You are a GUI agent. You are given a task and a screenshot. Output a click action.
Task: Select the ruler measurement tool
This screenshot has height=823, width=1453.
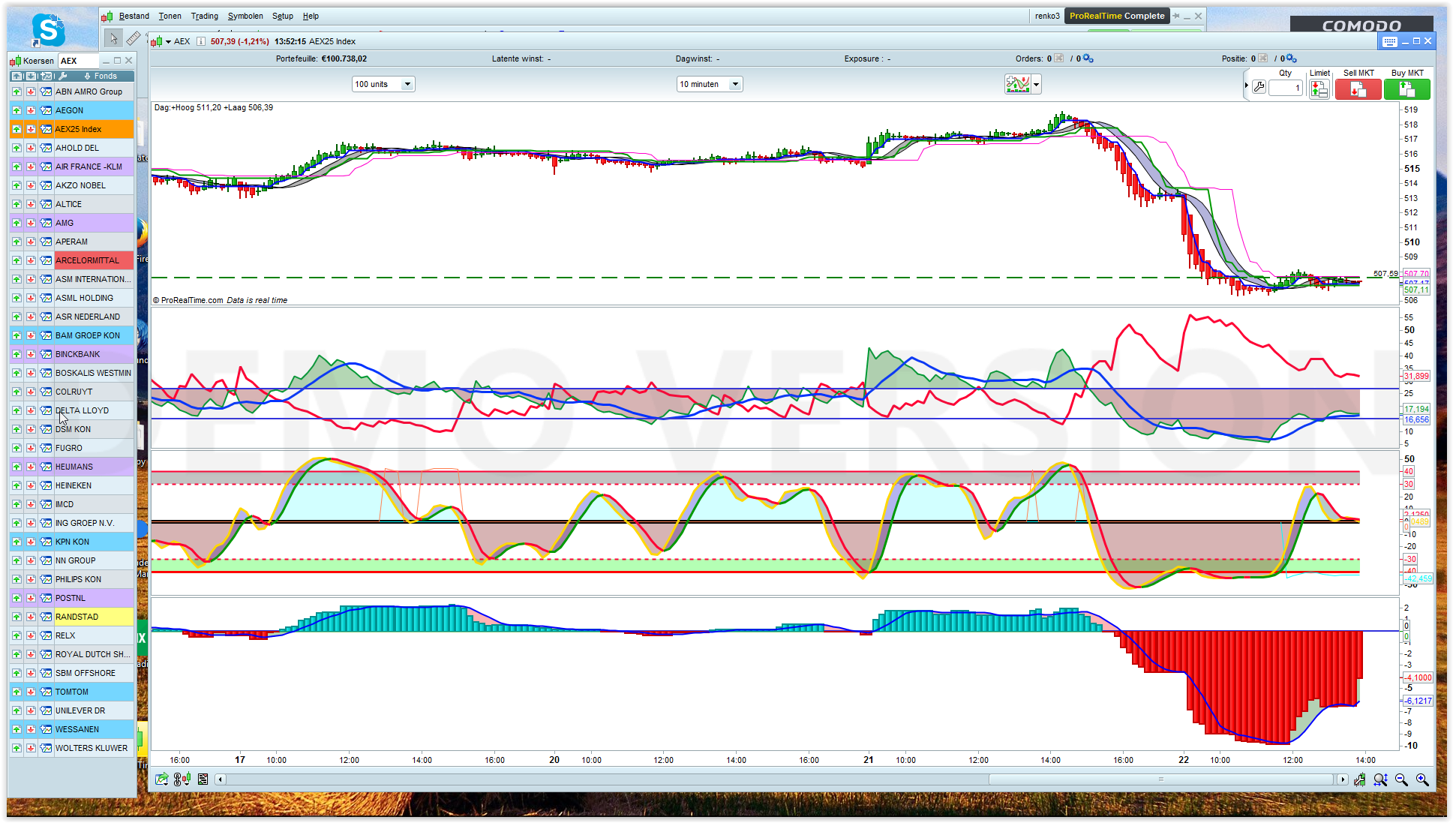(x=134, y=38)
